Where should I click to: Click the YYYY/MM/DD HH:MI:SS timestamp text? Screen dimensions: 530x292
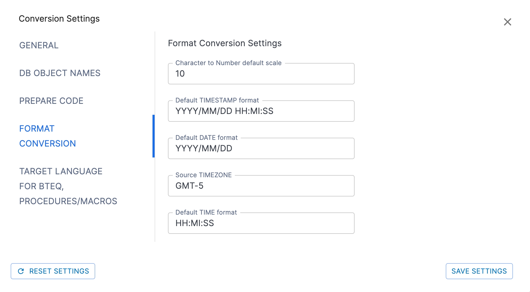[x=224, y=111]
